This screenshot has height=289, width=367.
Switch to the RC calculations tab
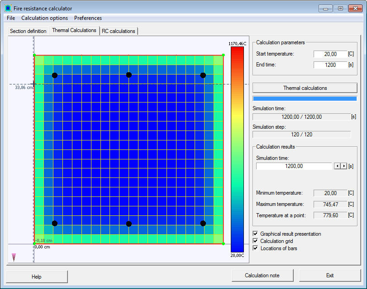click(x=119, y=31)
